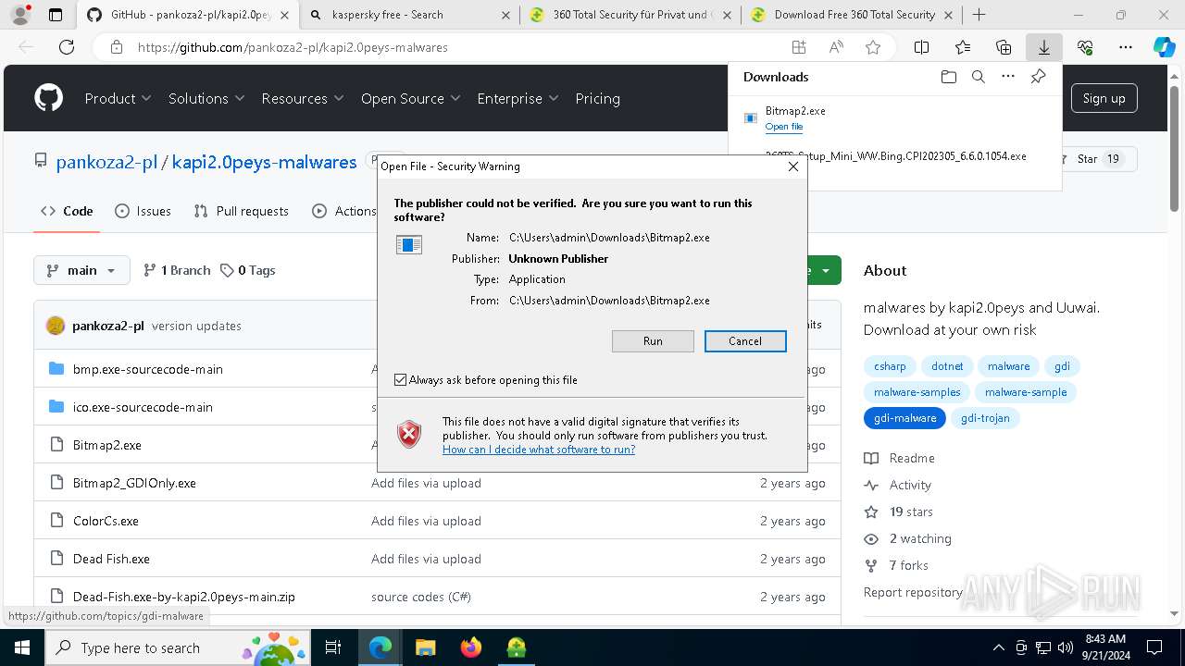Open Dead Fish.exe file
Screen dimensions: 1185x666
click(x=111, y=559)
